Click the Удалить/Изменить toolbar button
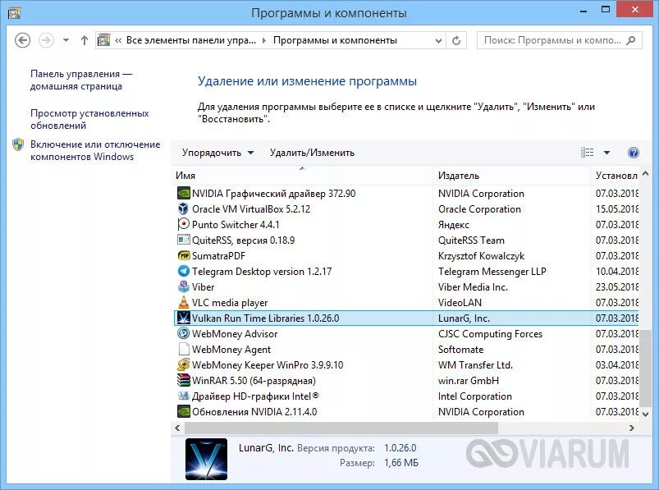Image resolution: width=659 pixels, height=490 pixels. pyautogui.click(x=312, y=153)
